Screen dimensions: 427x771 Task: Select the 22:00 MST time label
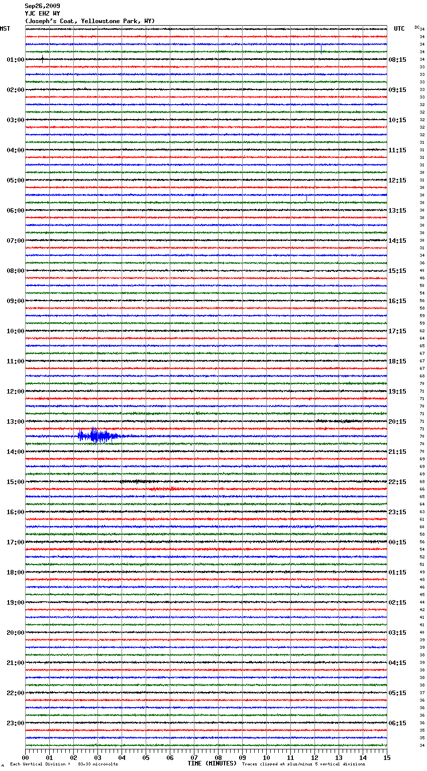click(x=16, y=693)
